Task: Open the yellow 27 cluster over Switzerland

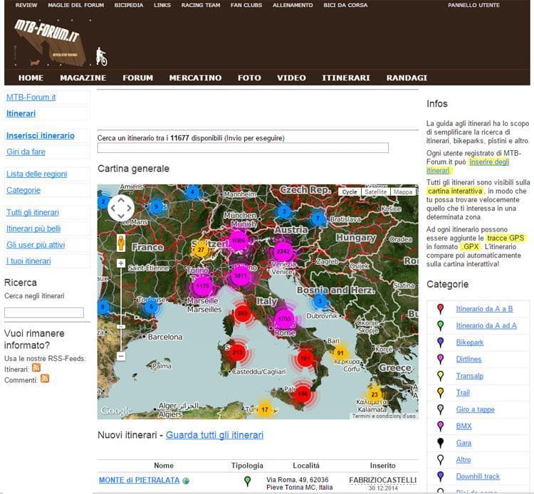Action: point(201,250)
